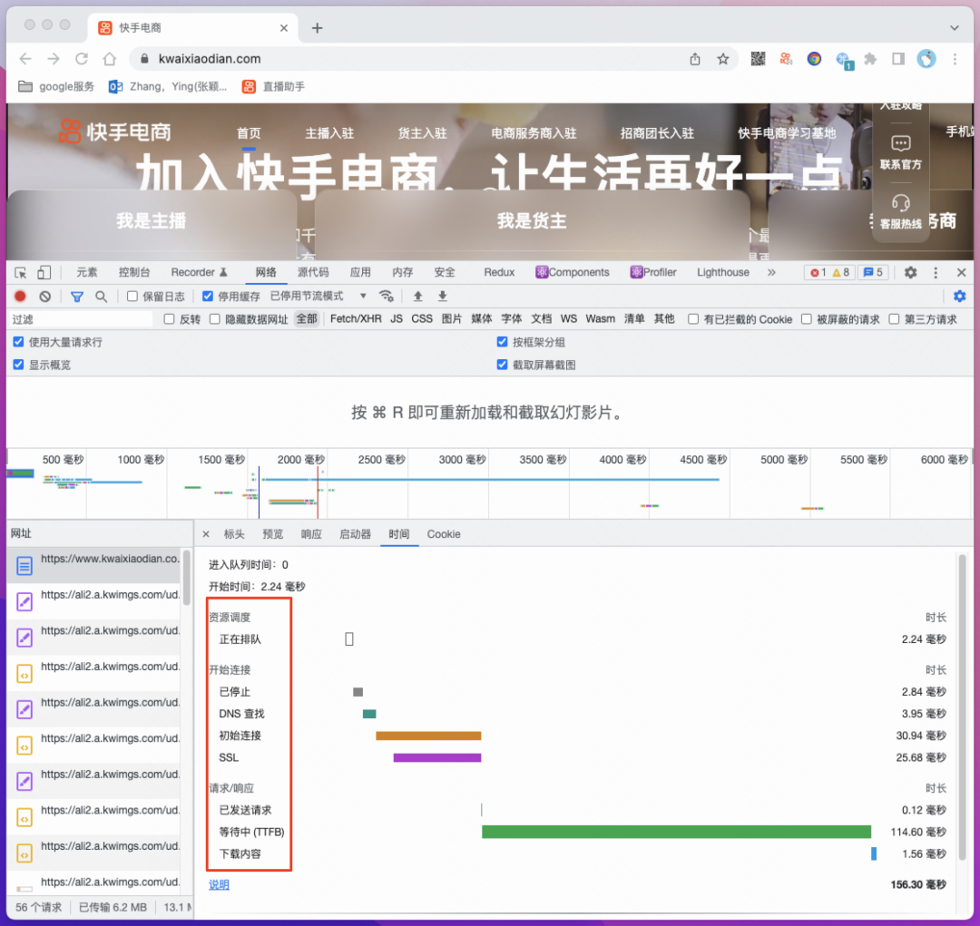This screenshot has height=926, width=980.
Task: Enable 反转 filter checkbox
Action: [169, 319]
